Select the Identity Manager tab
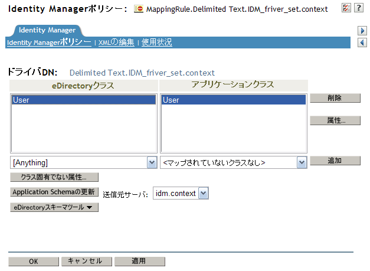 click(x=47, y=30)
